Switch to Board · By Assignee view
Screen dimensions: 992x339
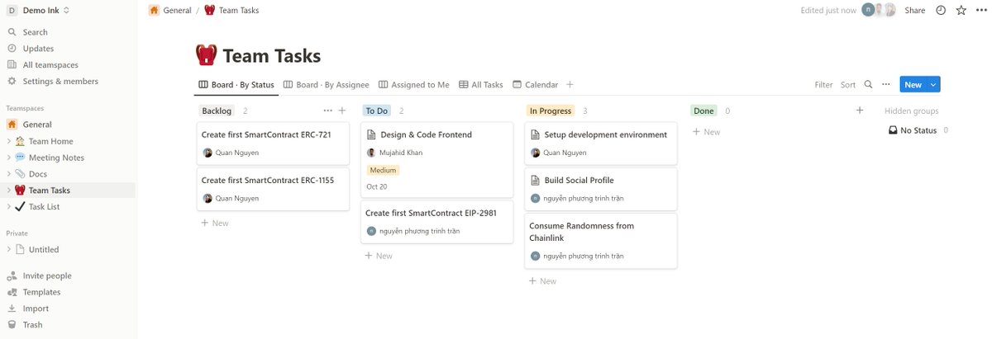click(327, 84)
